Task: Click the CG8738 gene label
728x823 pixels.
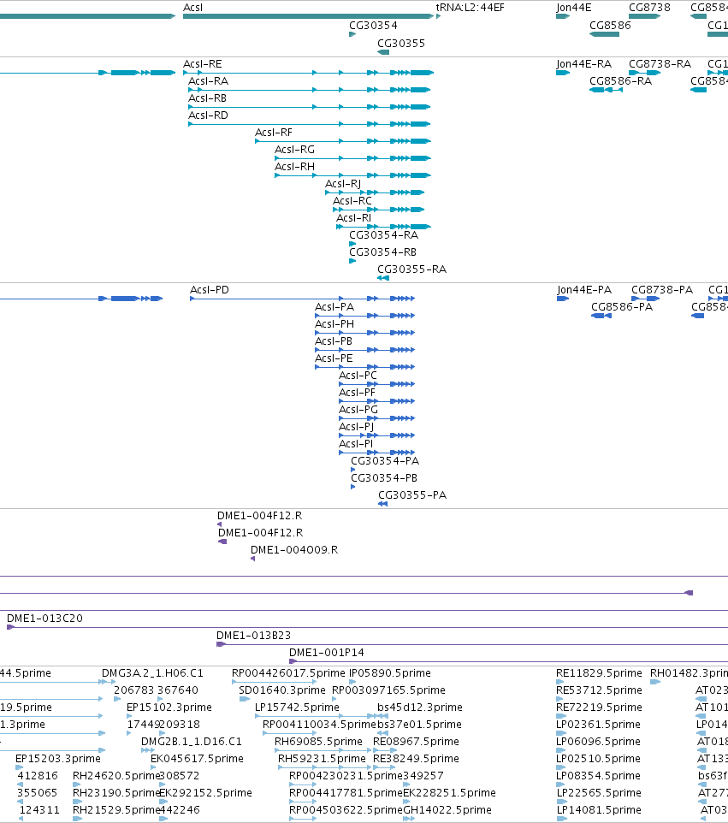Action: 650,8
